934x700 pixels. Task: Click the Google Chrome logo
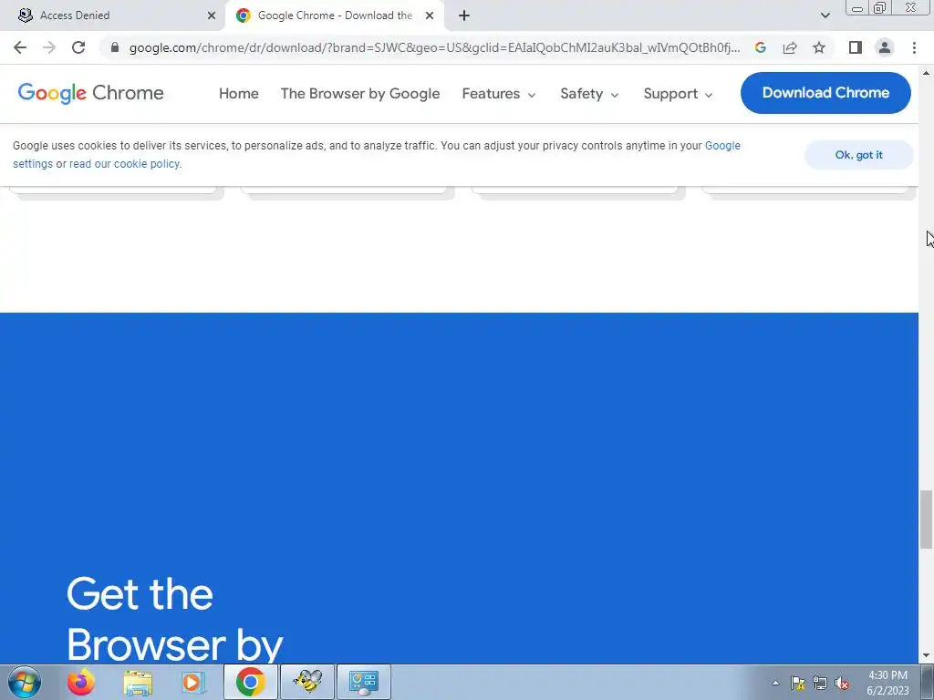tap(90, 93)
